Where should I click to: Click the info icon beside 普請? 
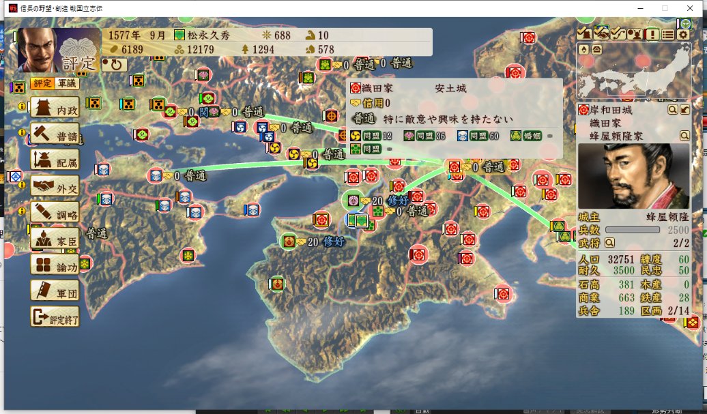tap(22, 132)
